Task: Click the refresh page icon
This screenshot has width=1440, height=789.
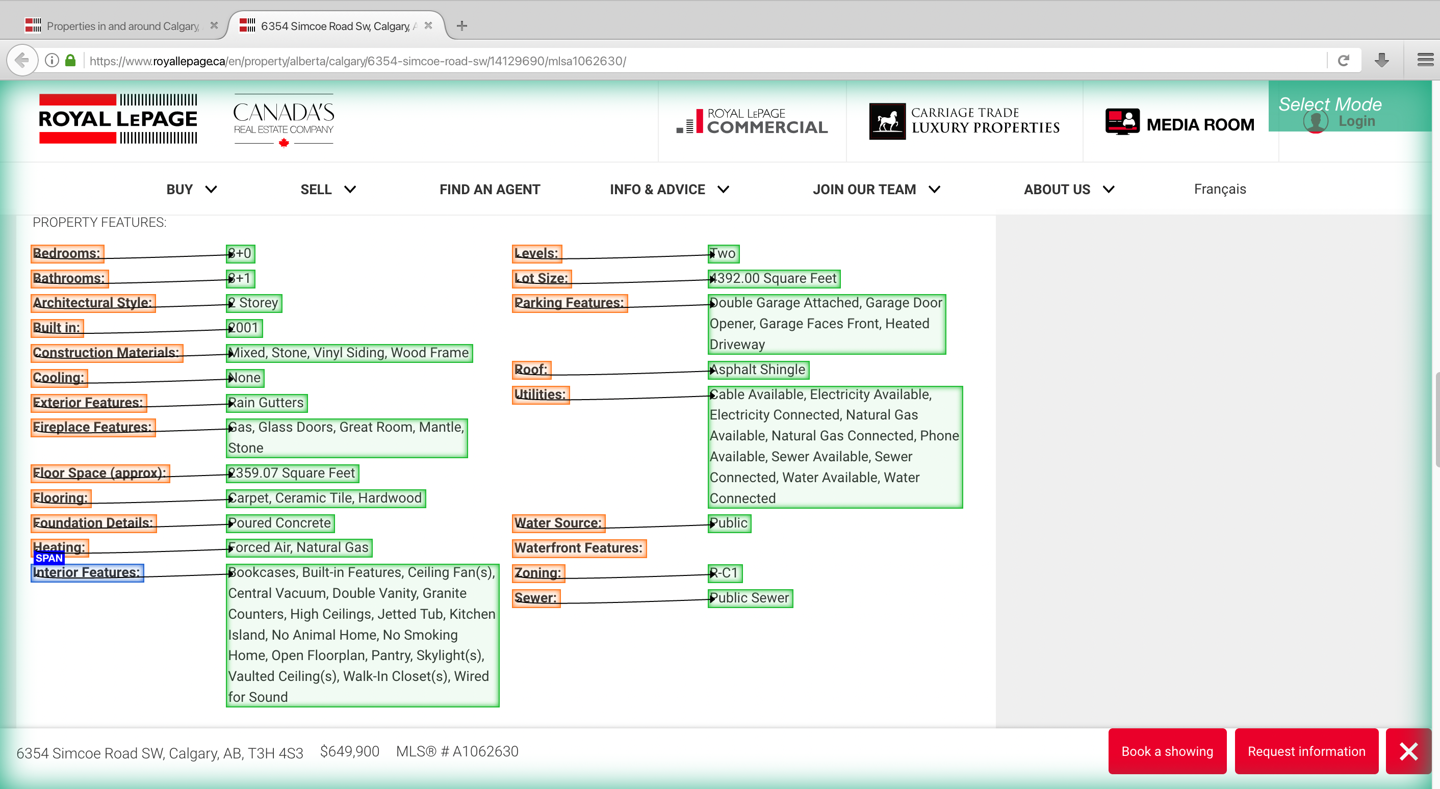Action: 1345,60
